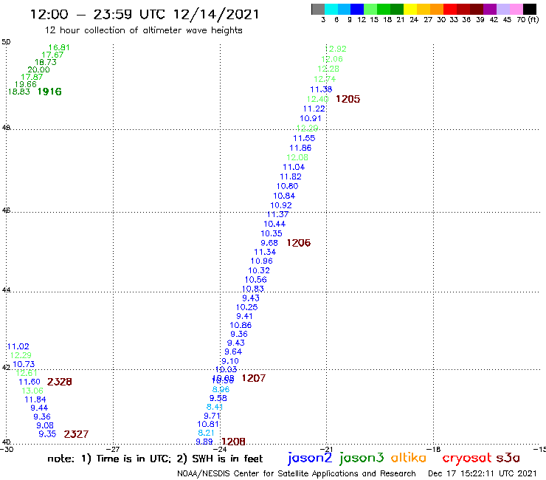Click the 1208 pass time label
The height and width of the screenshot is (480, 546).
233,442
